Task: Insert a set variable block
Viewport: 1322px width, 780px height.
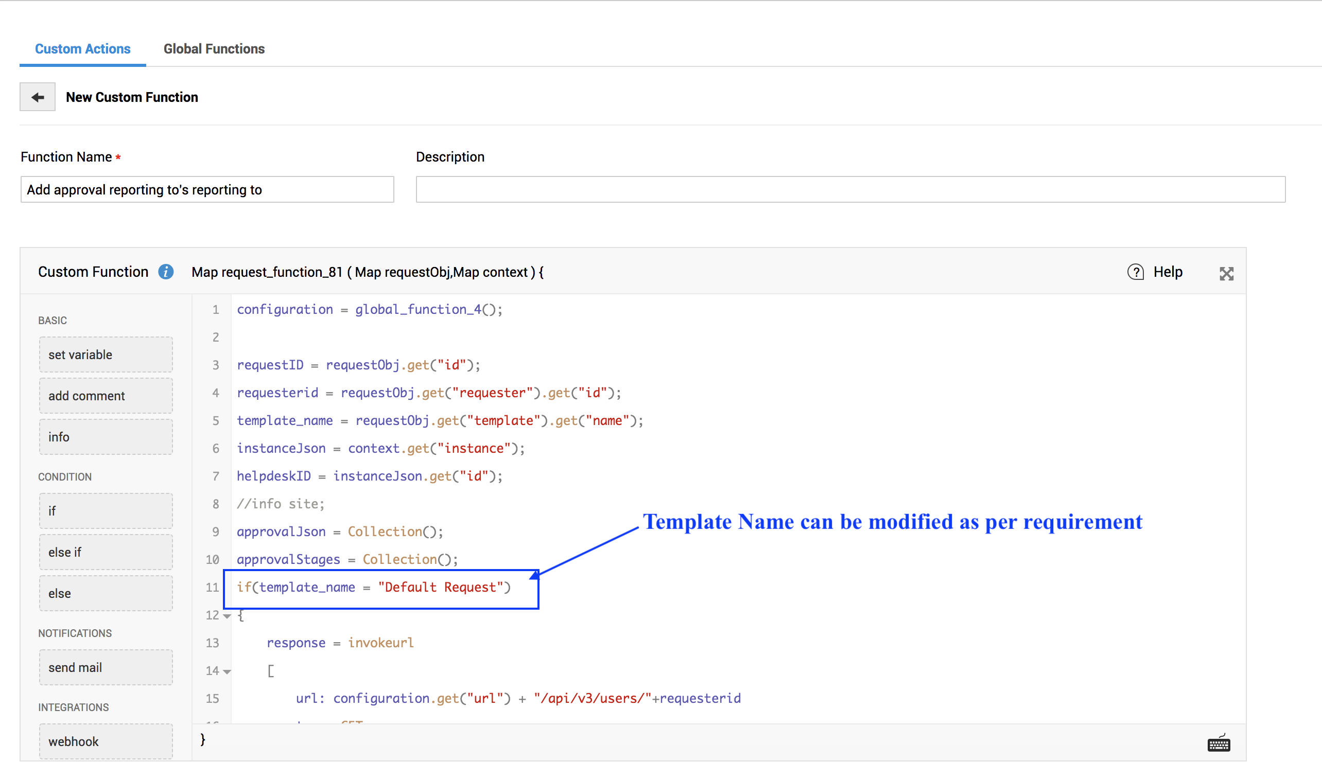Action: [106, 355]
